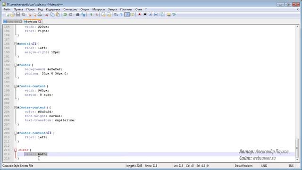Collapse the .clear rule fold marker
The width and height of the screenshot is (302, 170).
(x=16, y=150)
